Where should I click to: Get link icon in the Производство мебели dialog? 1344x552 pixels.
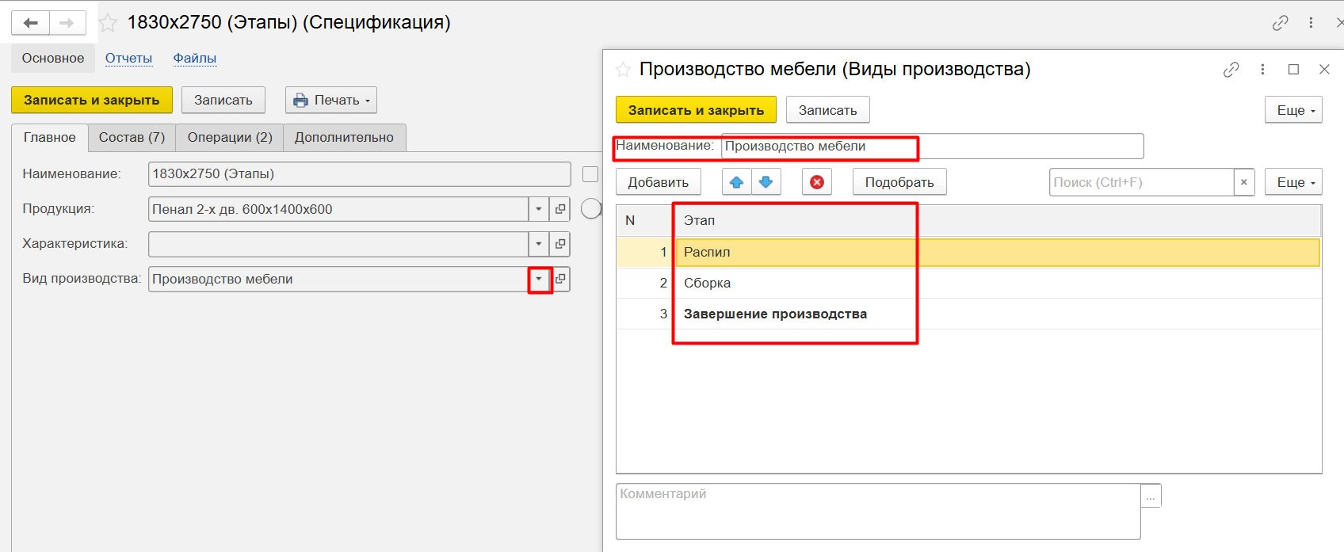1231,70
